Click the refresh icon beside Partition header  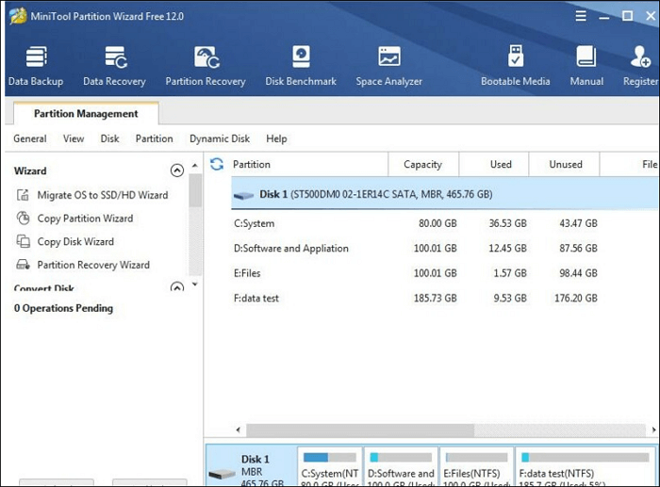point(217,164)
